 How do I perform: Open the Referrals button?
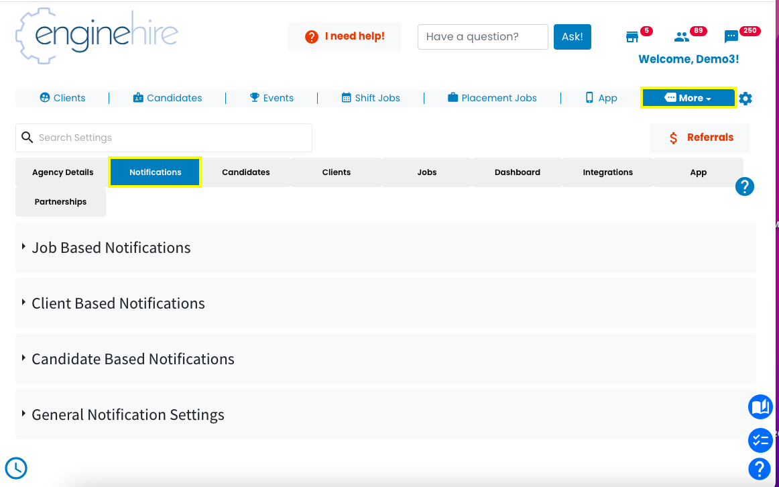point(700,138)
